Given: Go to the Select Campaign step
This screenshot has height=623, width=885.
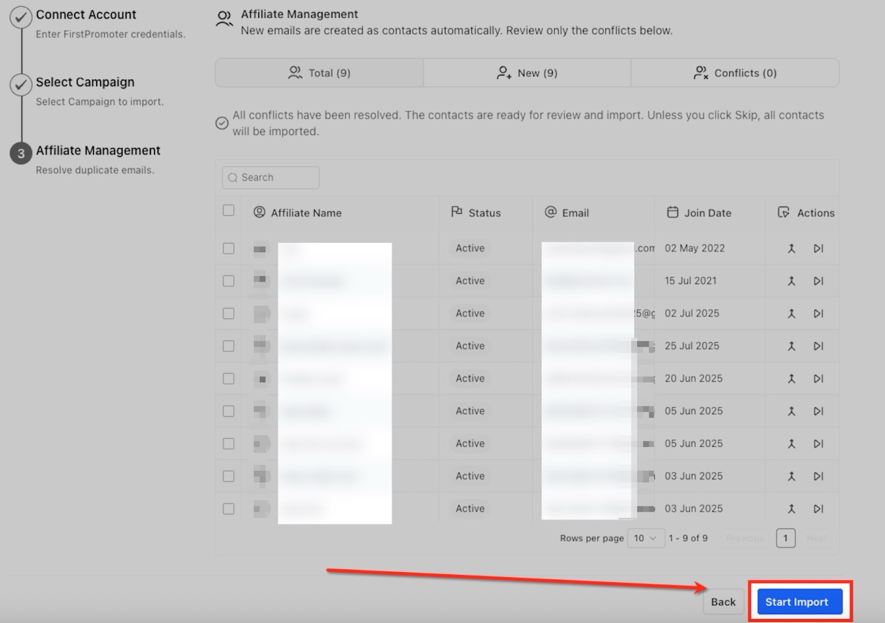Looking at the screenshot, I should (x=85, y=82).
